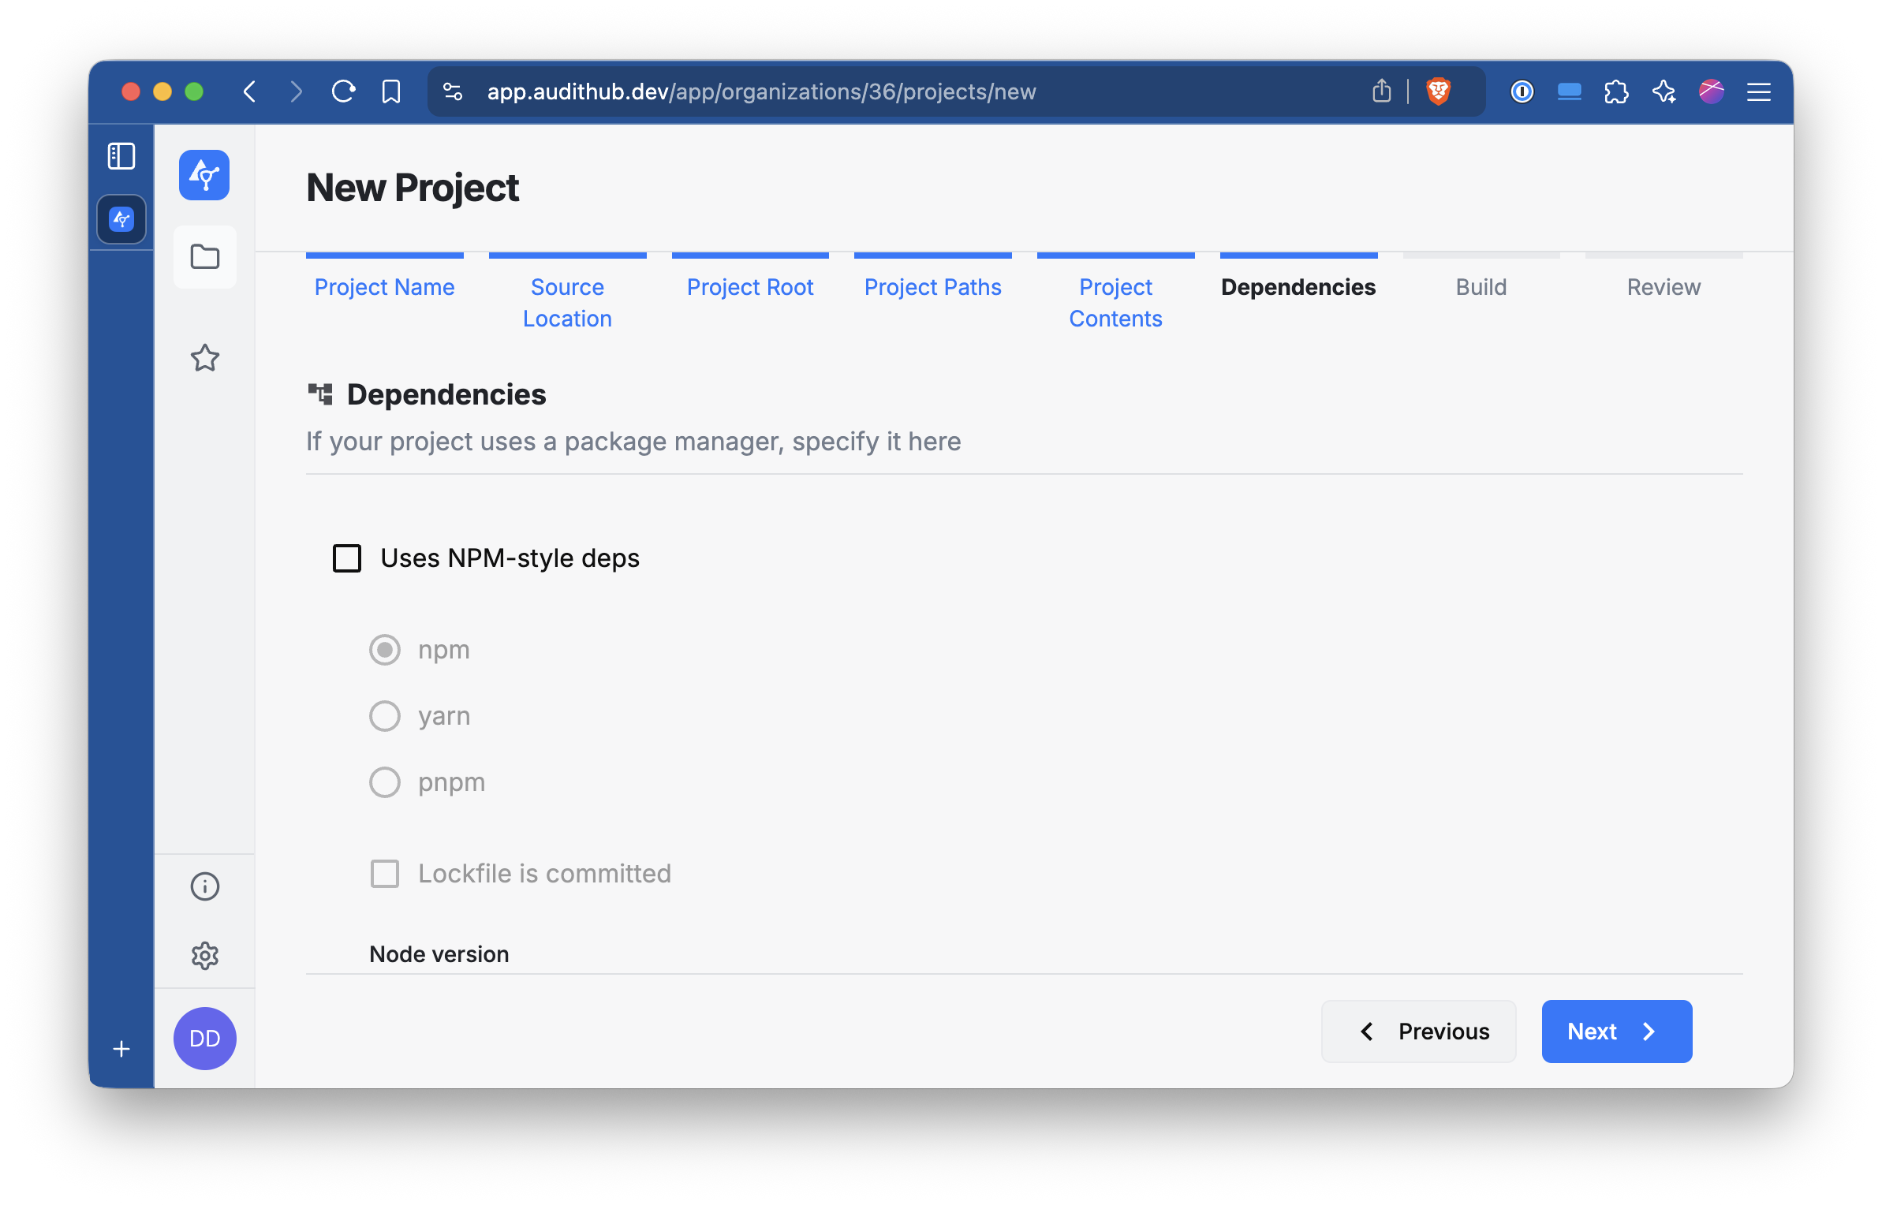Click the share icon in the toolbar
Image resolution: width=1882 pixels, height=1205 pixels.
click(x=1381, y=91)
